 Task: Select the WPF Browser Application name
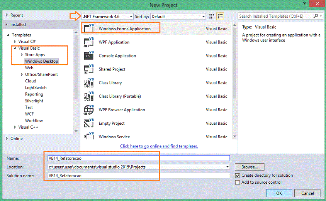(122, 110)
